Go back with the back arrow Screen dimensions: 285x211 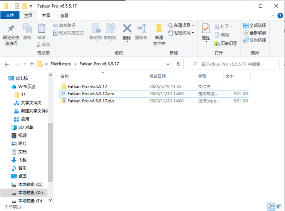7,64
